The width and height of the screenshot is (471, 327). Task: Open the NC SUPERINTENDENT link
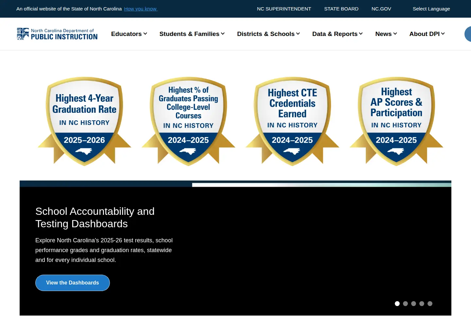pyautogui.click(x=284, y=9)
